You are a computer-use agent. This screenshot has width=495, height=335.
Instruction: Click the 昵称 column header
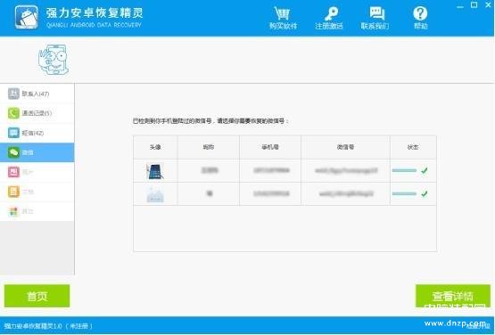point(209,147)
